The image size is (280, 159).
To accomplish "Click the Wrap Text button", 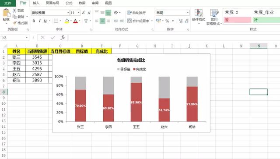I will [x=136, y=13].
